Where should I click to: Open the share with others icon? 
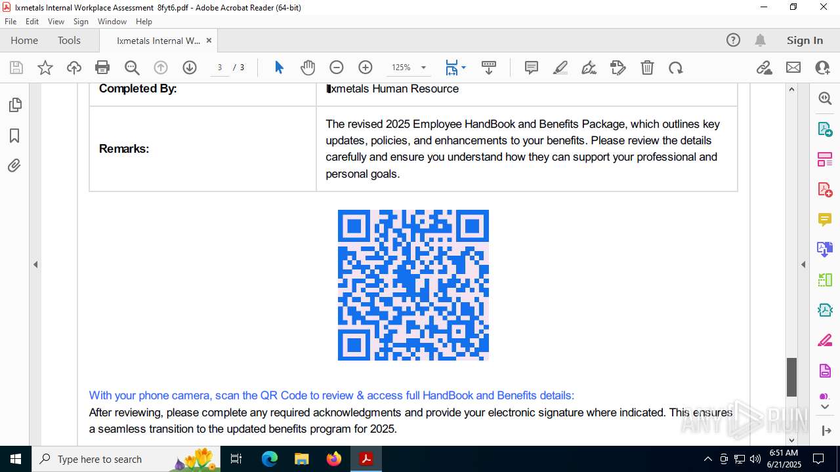(x=822, y=68)
